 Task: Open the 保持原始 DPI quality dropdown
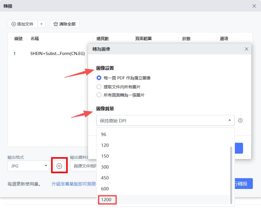click(165, 120)
